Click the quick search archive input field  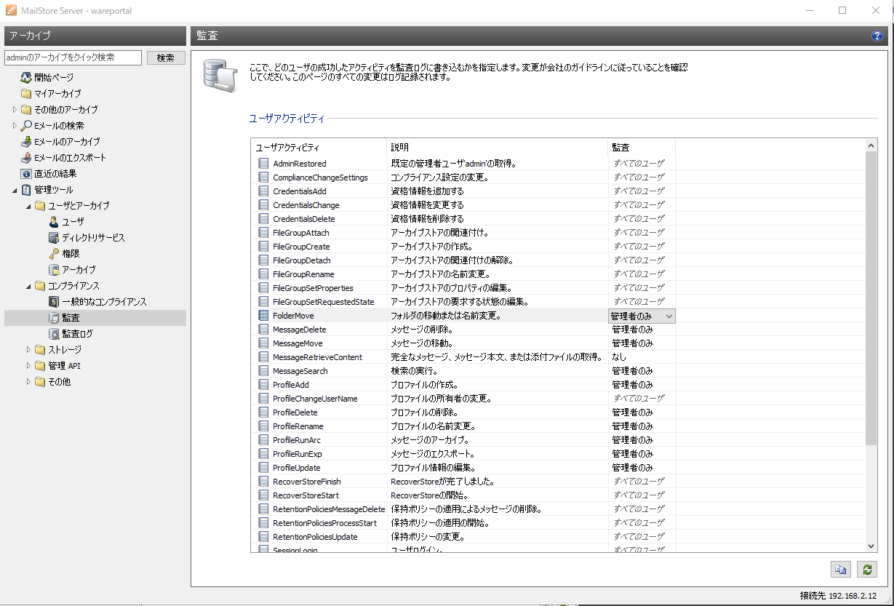[x=73, y=57]
